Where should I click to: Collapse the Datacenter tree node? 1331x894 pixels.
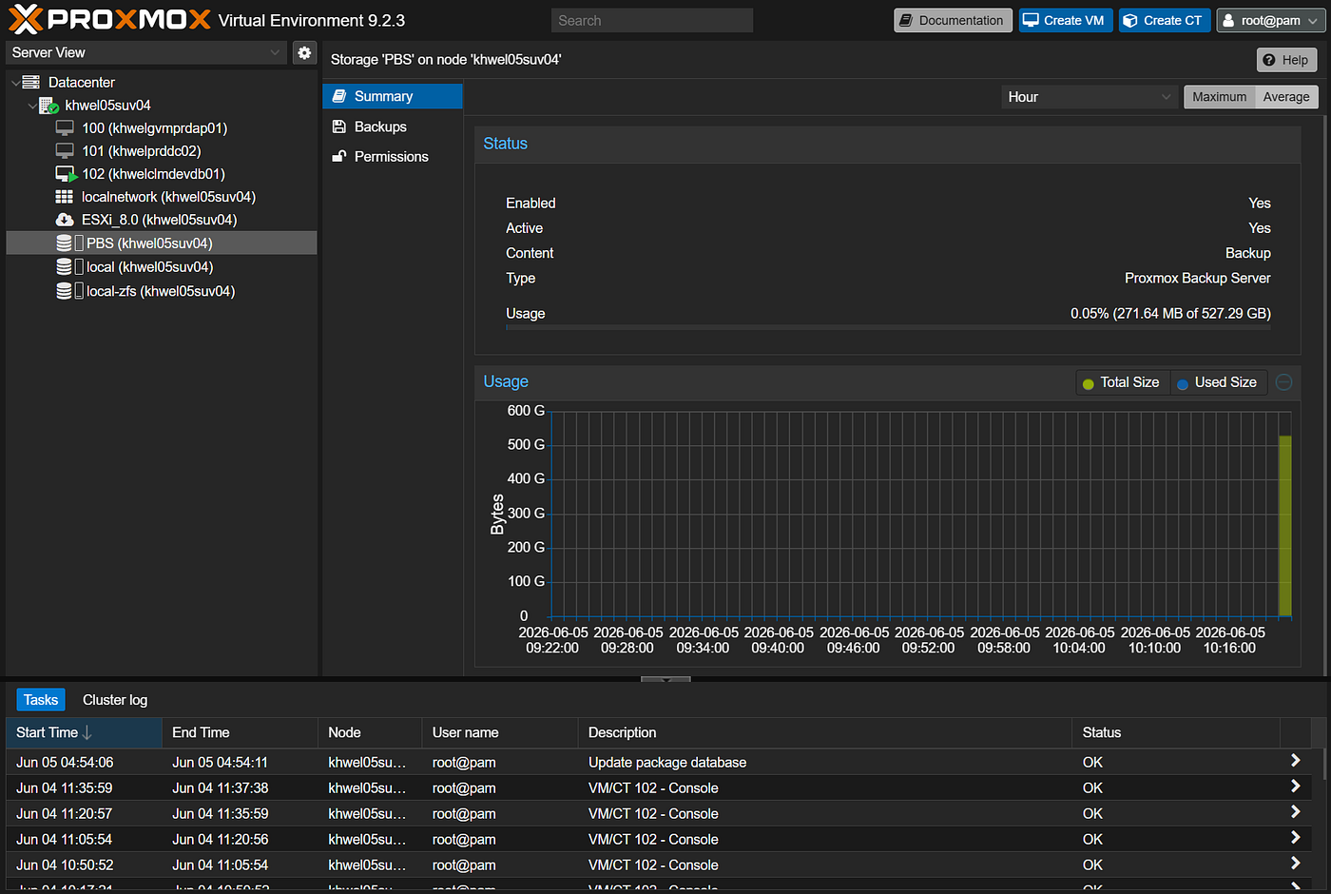point(15,83)
